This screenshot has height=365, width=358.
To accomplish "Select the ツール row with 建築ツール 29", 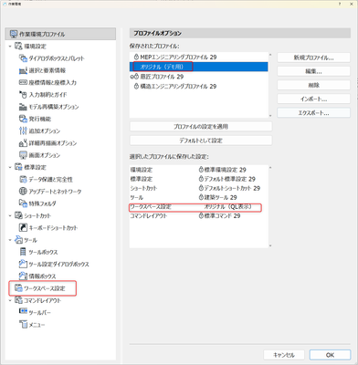I will (199, 197).
